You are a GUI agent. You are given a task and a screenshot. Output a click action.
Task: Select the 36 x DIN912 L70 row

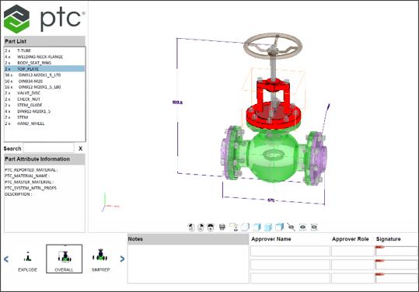44,75
